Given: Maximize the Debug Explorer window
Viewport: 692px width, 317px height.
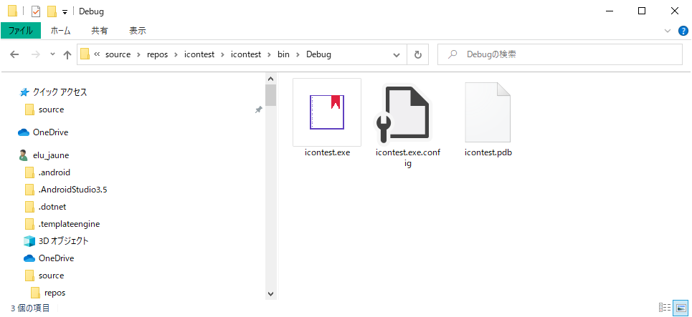Looking at the screenshot, I should [642, 11].
